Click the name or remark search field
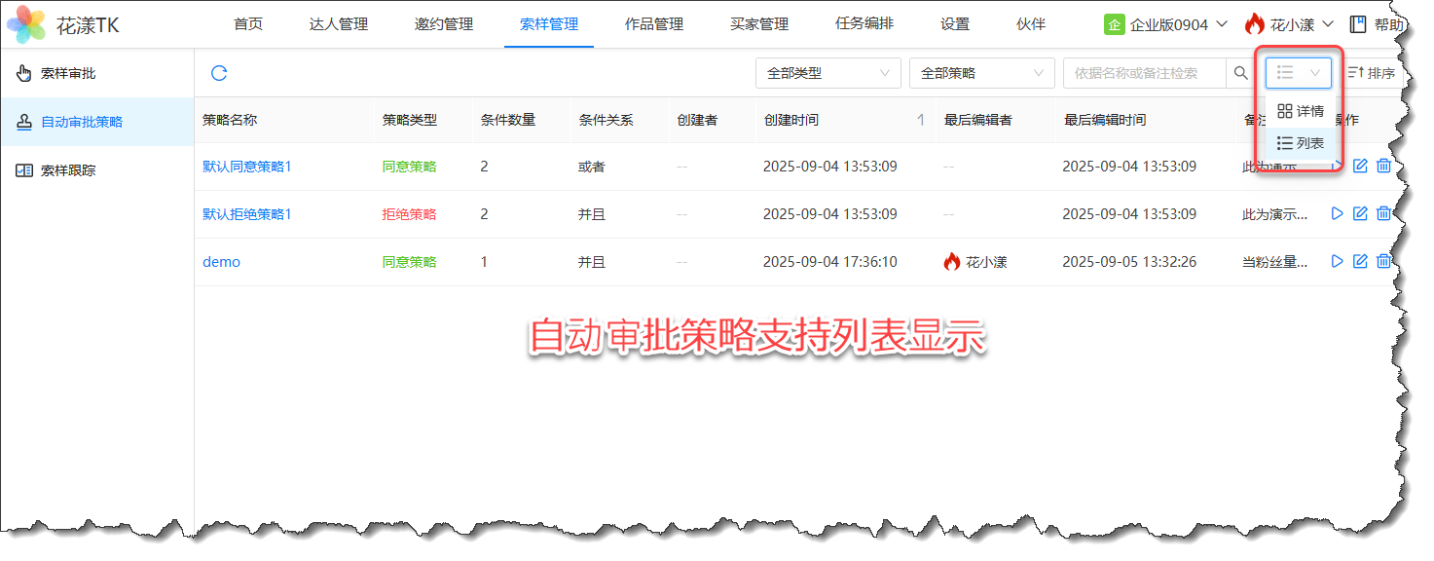The width and height of the screenshot is (1434, 561). pyautogui.click(x=1145, y=73)
